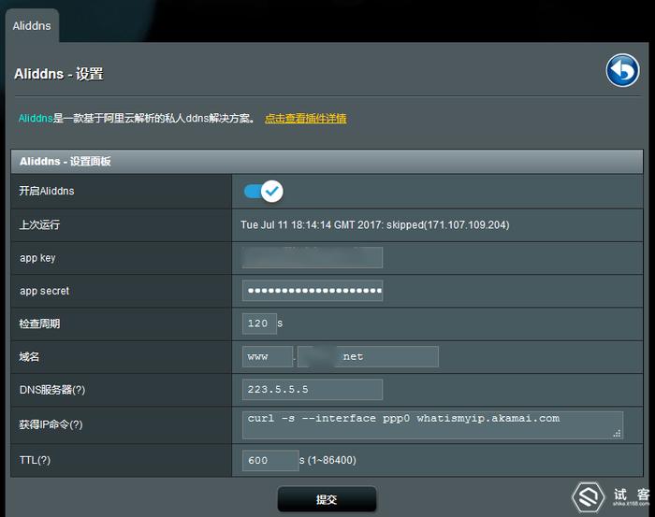Click the blue back arrow icon

click(x=622, y=70)
